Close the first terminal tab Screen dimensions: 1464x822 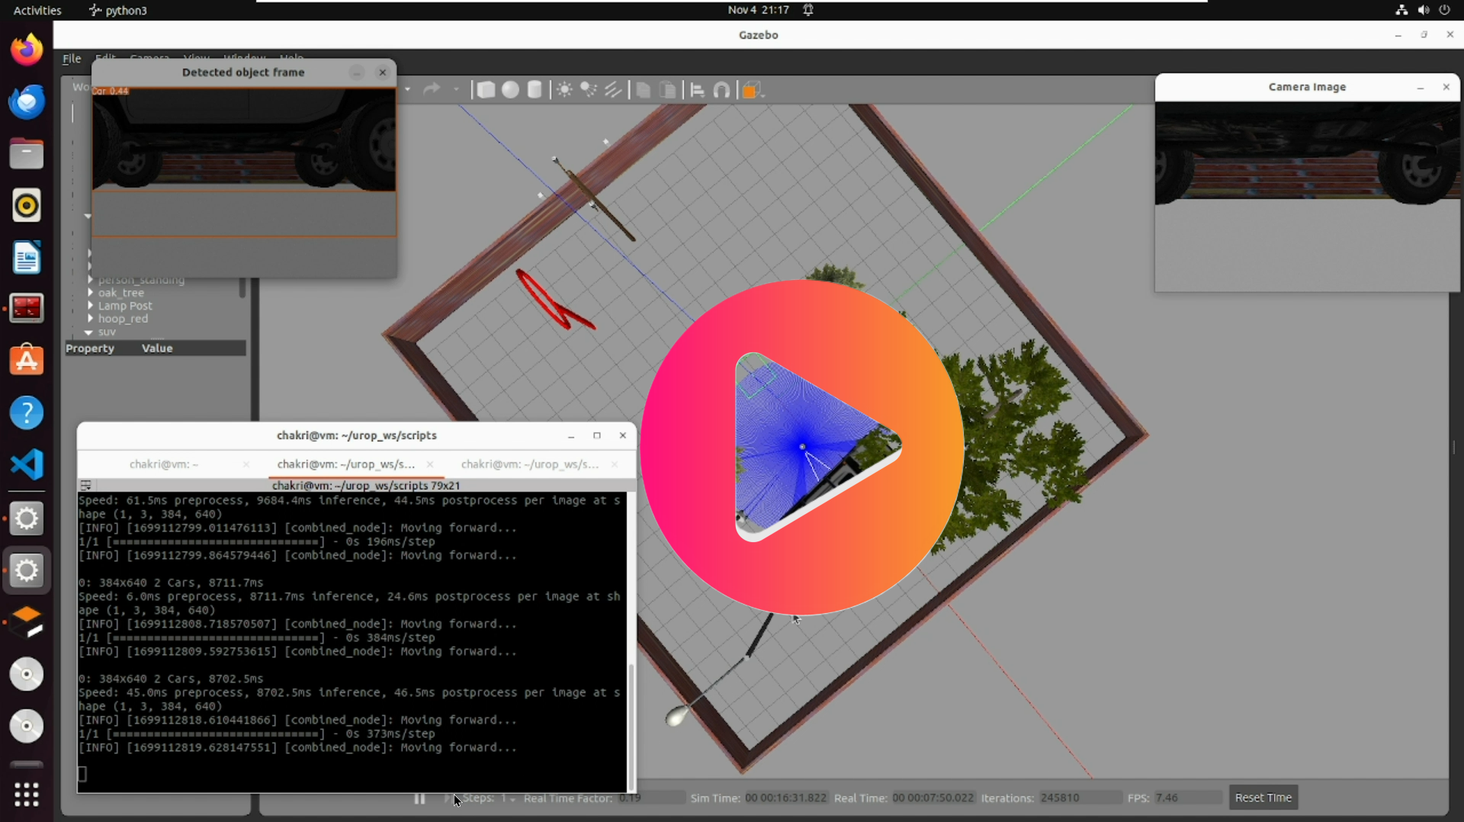(246, 464)
